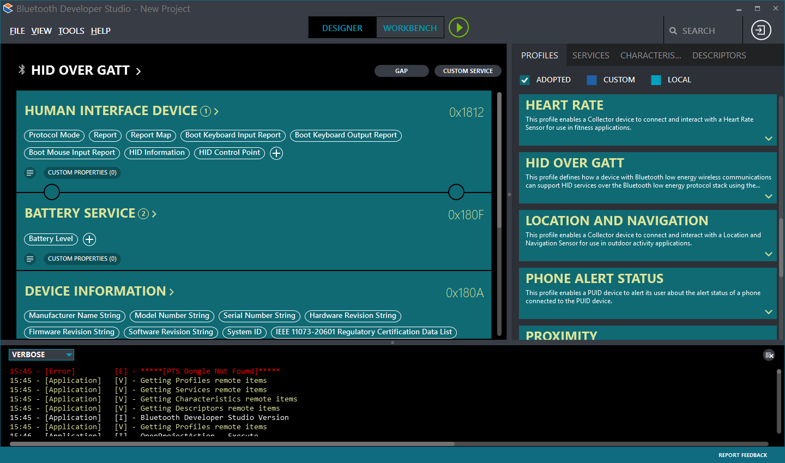Click Human Interface Device instance count badge
785x463 pixels.
pos(206,111)
